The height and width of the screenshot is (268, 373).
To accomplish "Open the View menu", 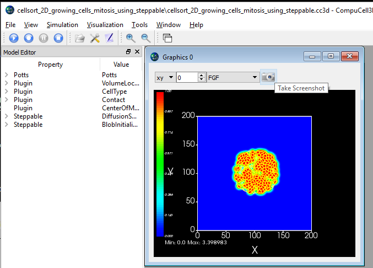I will click(x=31, y=25).
